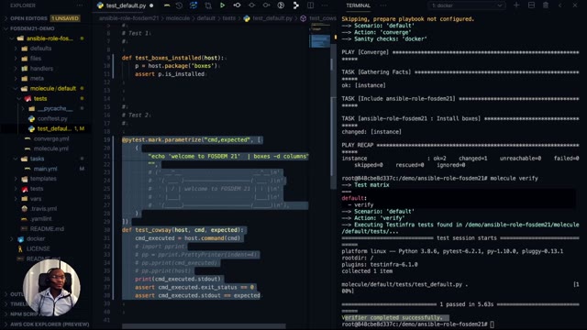Click the panel chevron arrow icon
Viewport: 587px width, 330px height.
click(560, 5)
